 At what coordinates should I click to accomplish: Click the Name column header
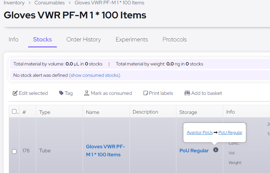click(92, 112)
